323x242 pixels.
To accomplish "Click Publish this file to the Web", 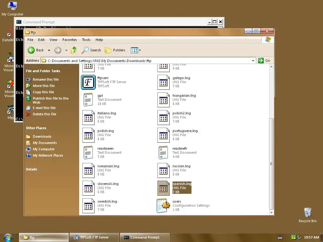I will [51, 101].
